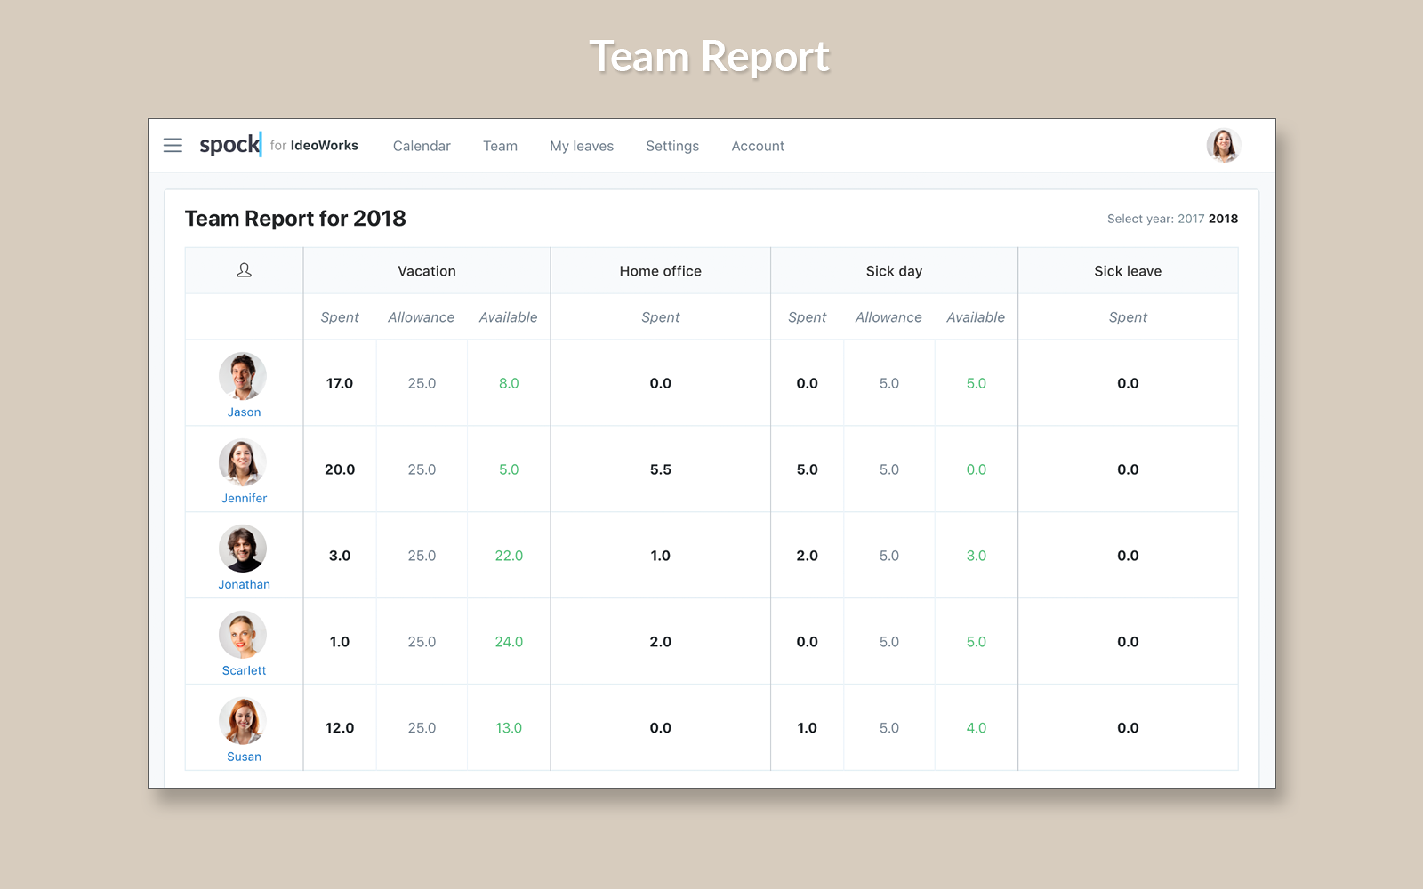Click Jason's avatar photo
Screen dimensions: 1423x889
click(243, 376)
